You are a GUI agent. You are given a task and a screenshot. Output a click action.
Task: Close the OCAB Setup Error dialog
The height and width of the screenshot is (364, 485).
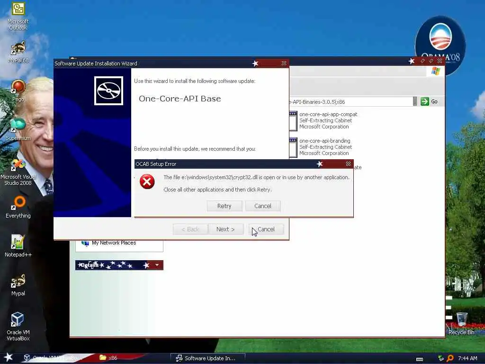pyautogui.click(x=348, y=164)
